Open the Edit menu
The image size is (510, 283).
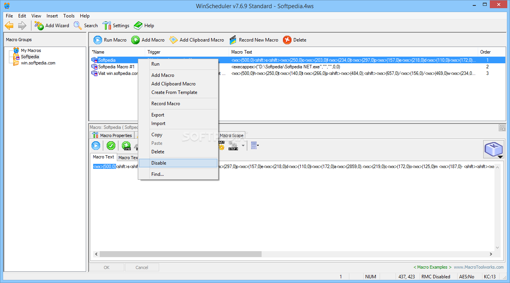tap(22, 16)
